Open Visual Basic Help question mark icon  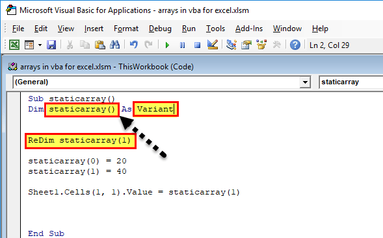[x=295, y=45]
